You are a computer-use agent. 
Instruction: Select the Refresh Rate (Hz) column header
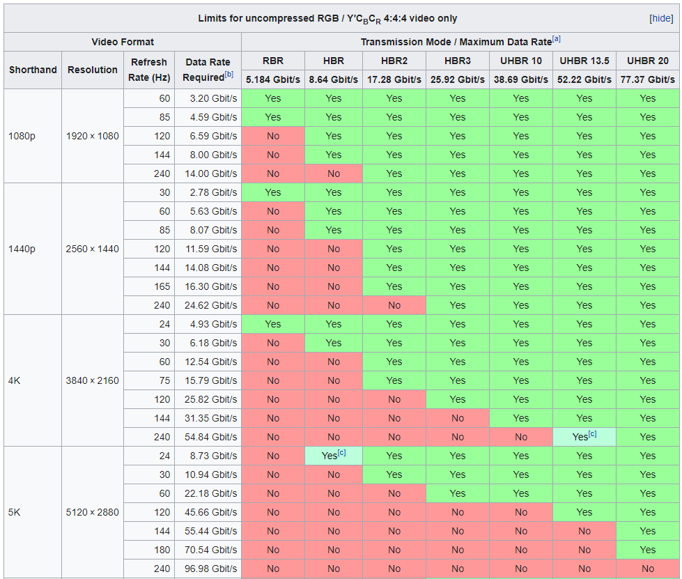pyautogui.click(x=149, y=70)
